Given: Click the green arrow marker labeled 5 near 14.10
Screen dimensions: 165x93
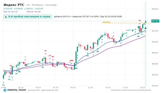Looking at the screenshot, I should click(x=102, y=40).
